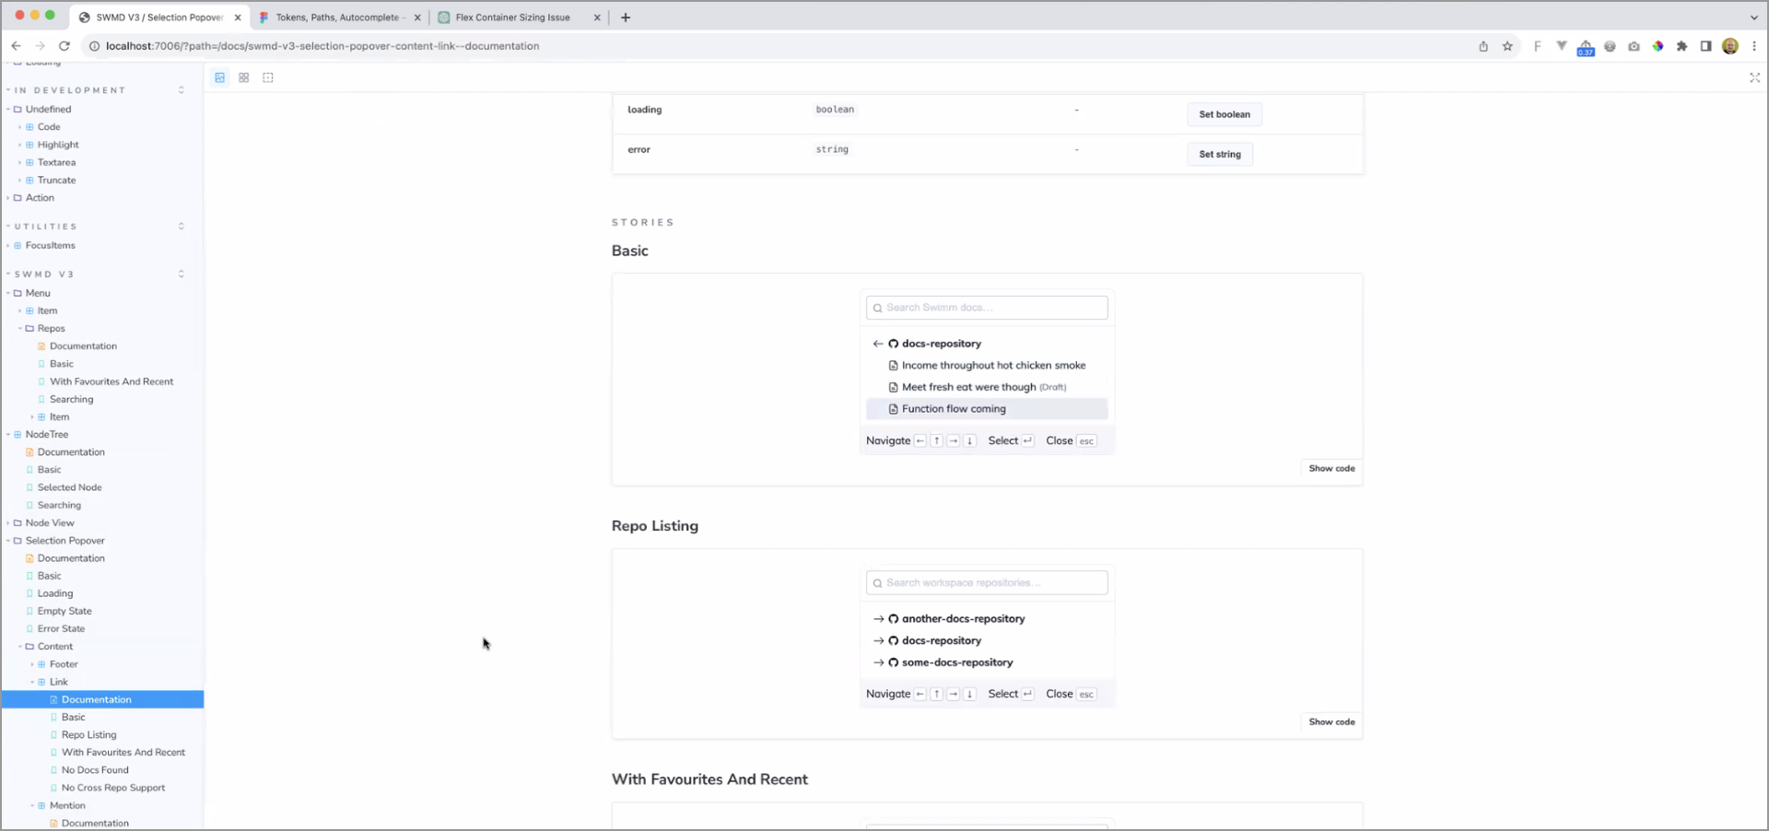Screen dimensions: 1769x831
Task: Open the browser extensions puzzle icon
Action: coord(1681,46)
